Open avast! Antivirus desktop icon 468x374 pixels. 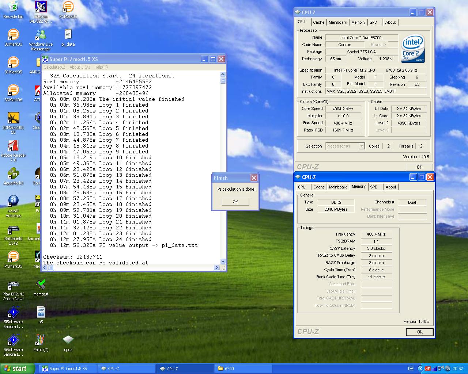pyautogui.click(x=13, y=206)
